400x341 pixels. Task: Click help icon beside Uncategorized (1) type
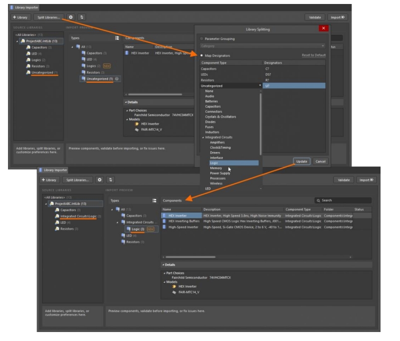pyautogui.click(x=117, y=79)
